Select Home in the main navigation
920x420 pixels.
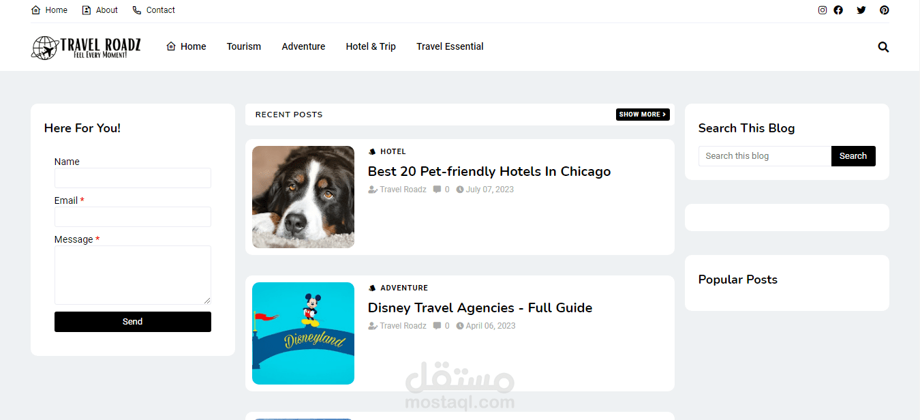[x=186, y=46]
